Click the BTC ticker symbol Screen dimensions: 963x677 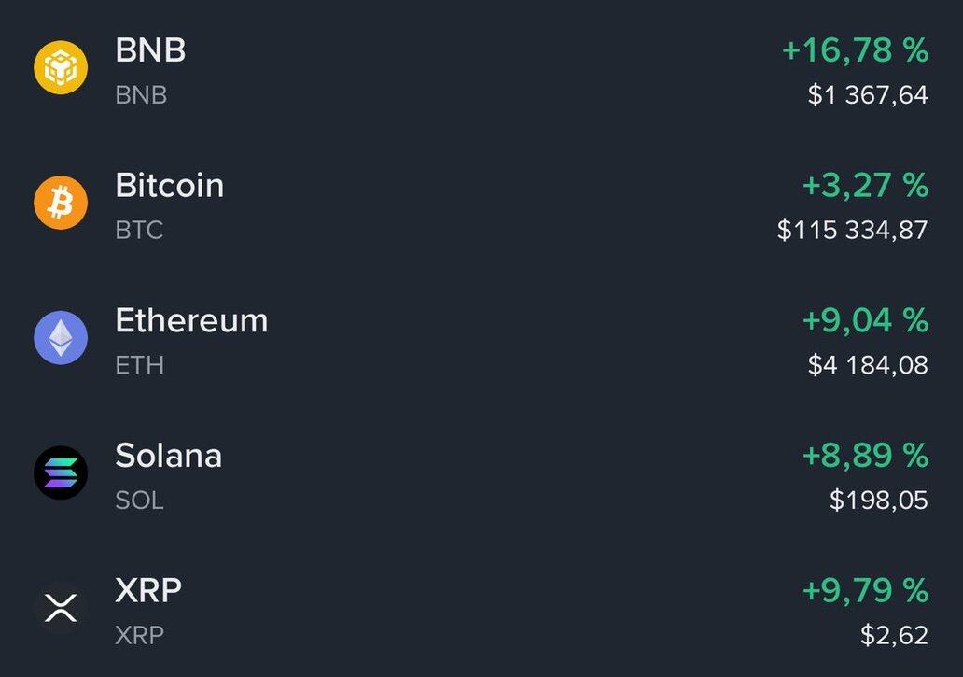tap(139, 230)
